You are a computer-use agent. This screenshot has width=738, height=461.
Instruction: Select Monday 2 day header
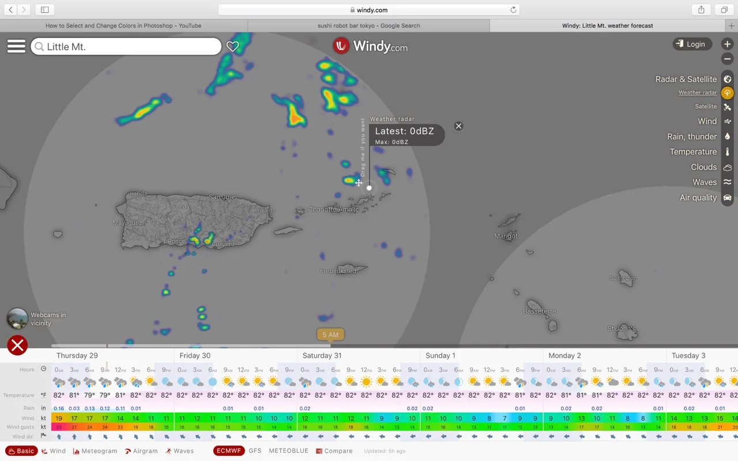(x=564, y=356)
